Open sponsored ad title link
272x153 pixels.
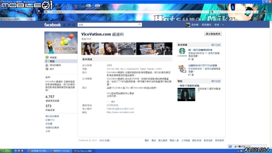point(188,86)
